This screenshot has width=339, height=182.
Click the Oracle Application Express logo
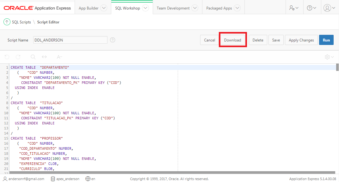coord(37,8)
